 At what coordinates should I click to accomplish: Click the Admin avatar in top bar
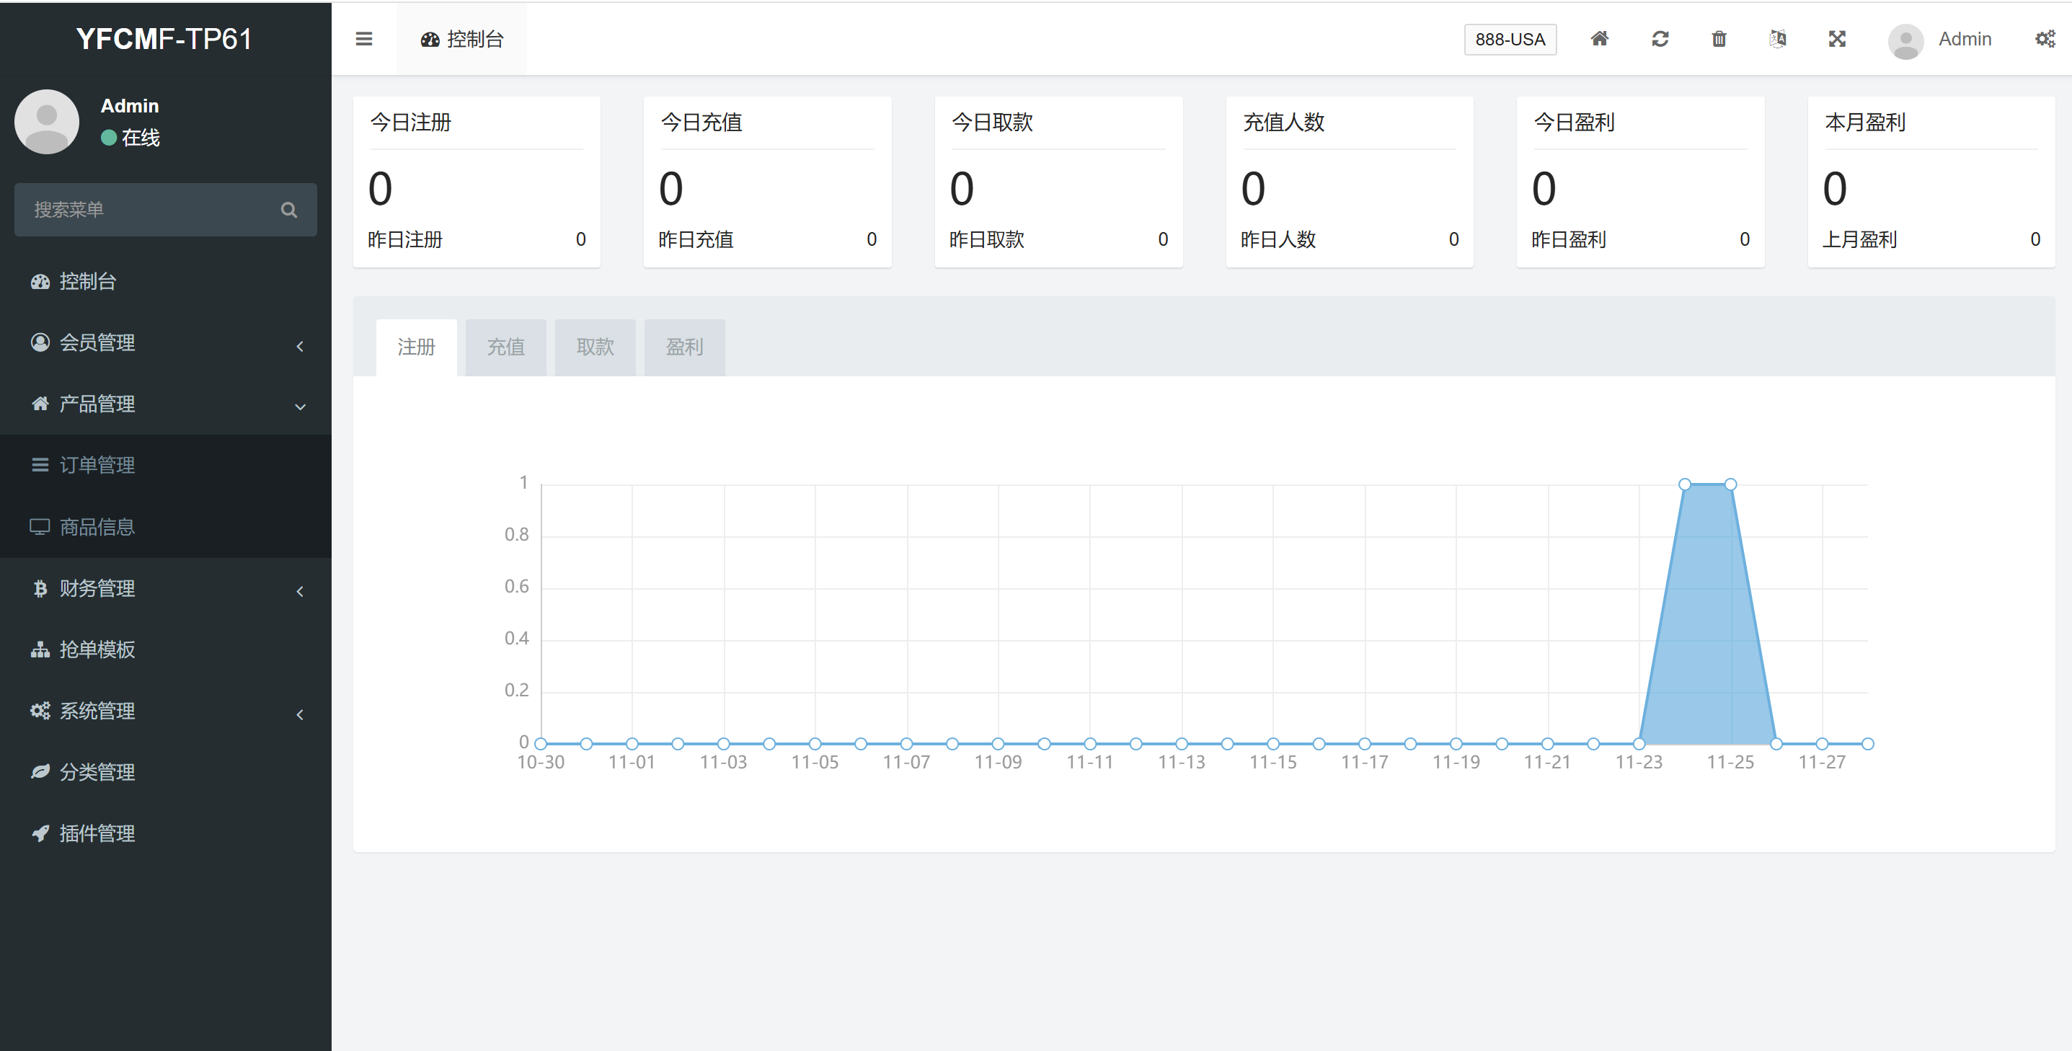click(x=1905, y=40)
